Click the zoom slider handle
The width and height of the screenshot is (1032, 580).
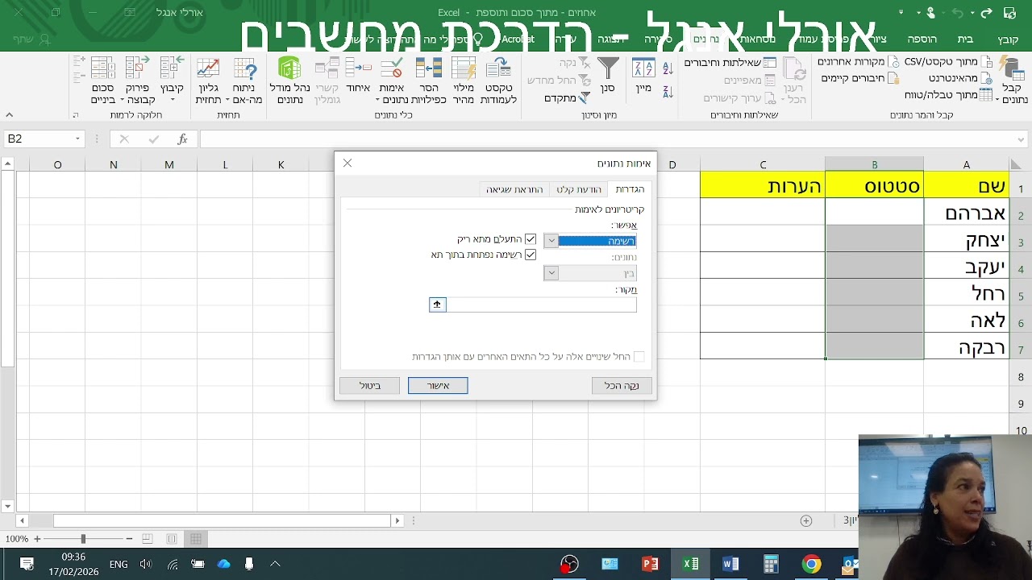pos(83,539)
